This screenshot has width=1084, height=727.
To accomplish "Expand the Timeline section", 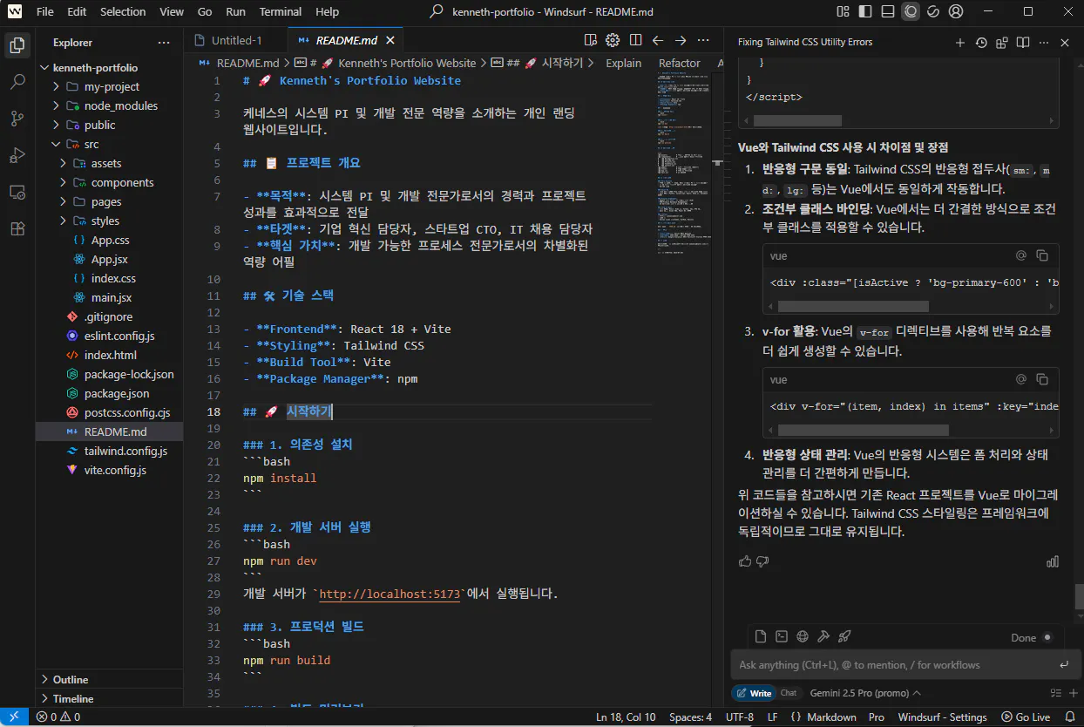I will click(x=109, y=698).
